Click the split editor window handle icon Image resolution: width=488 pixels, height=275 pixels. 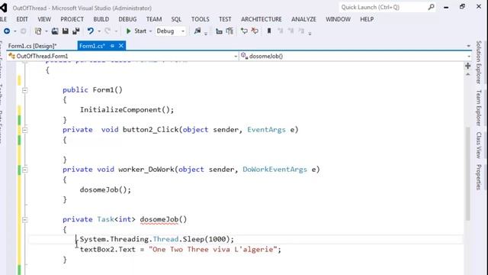tap(467, 66)
